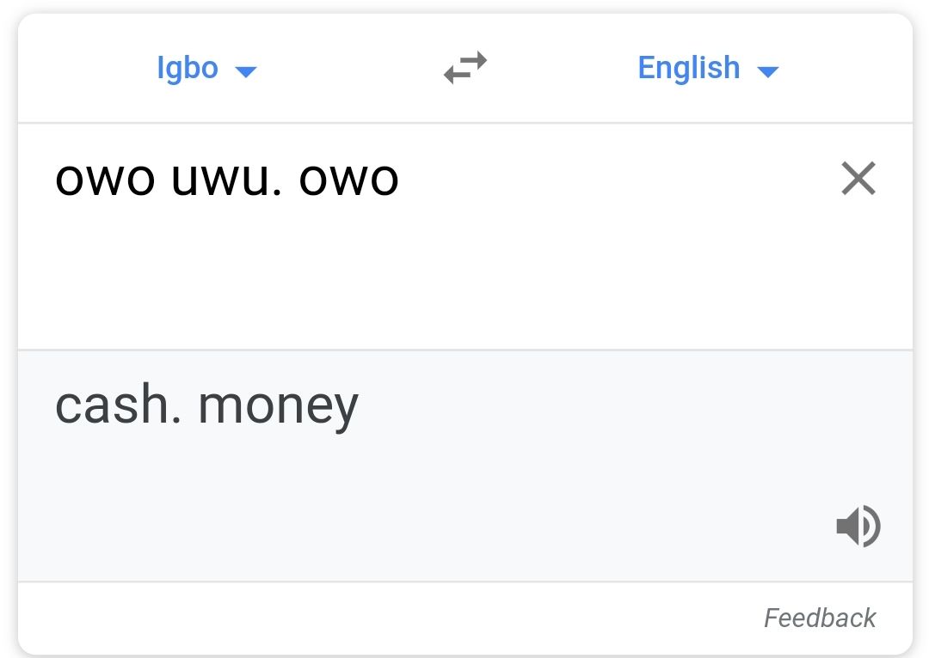929x658 pixels.
Task: Click the reverse translation arrows
Action: [x=464, y=68]
